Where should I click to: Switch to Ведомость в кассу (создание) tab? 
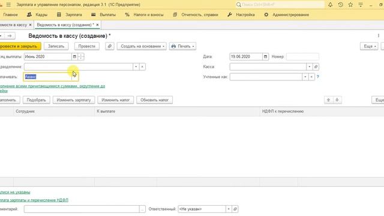coord(65,25)
